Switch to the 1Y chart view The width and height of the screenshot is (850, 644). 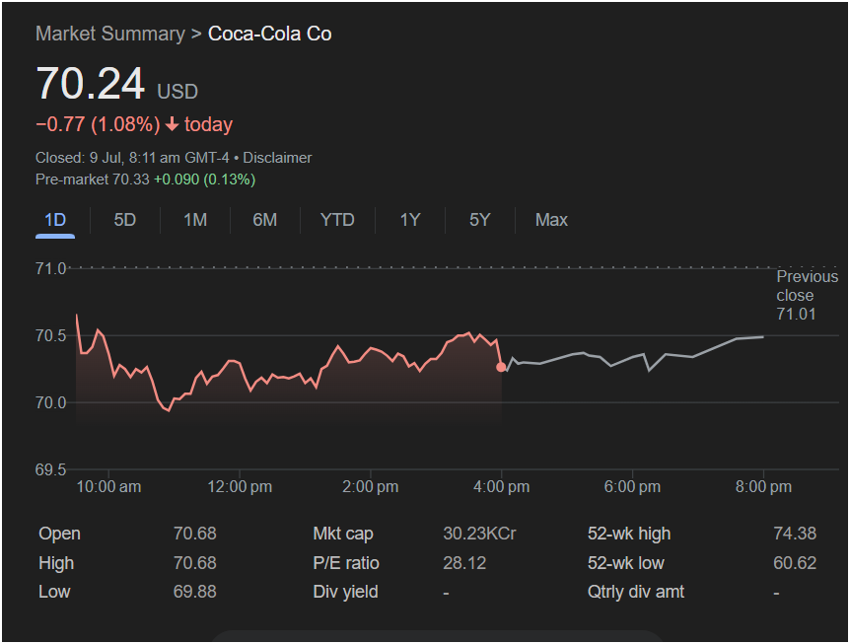[x=410, y=220]
